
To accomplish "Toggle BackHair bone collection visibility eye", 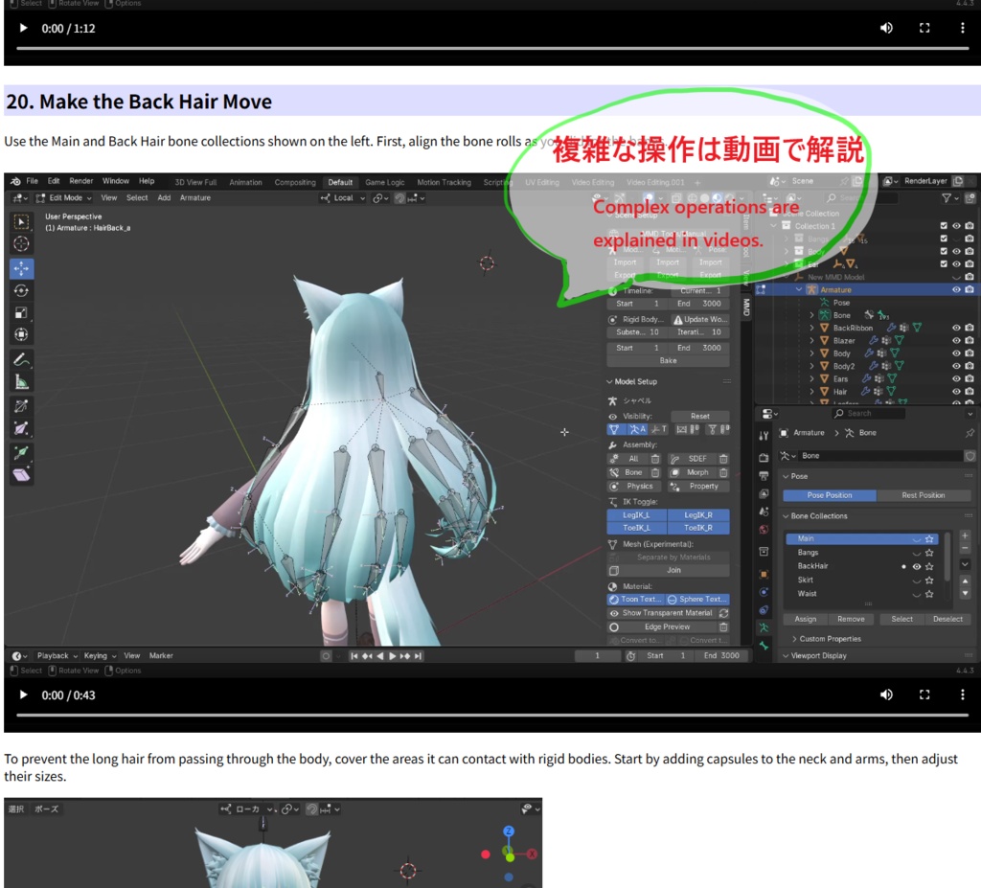I will click(917, 566).
